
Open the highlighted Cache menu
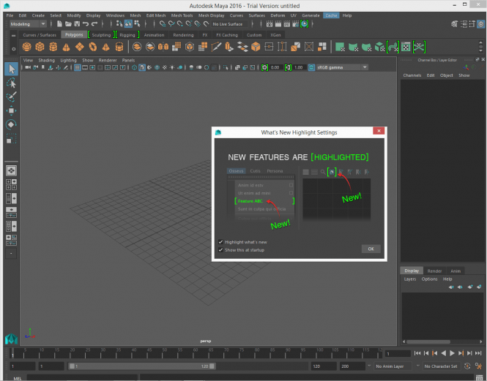point(331,15)
